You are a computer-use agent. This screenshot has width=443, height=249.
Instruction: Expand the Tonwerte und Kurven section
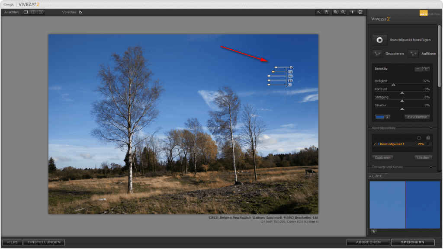[x=431, y=167]
